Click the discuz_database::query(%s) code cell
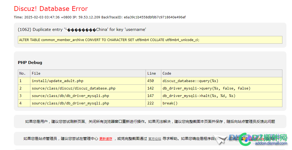Screen dimensions: 292x150 coord(222,81)
